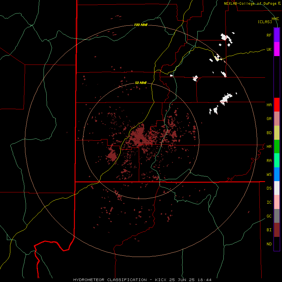Click the "HYDROMETEOR CLASSIFICATION" caption text
Screen dimensions: 282x282
[110, 280]
